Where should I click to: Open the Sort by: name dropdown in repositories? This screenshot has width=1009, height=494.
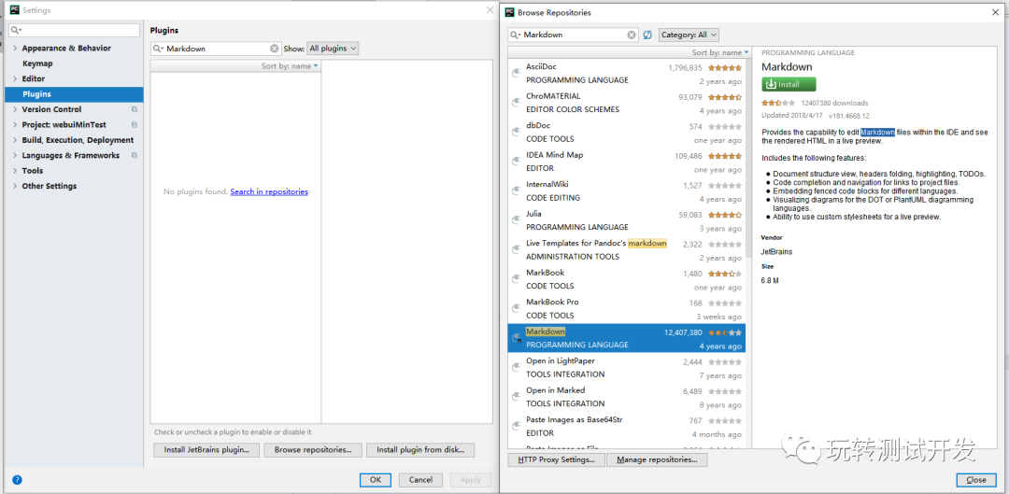pos(719,53)
